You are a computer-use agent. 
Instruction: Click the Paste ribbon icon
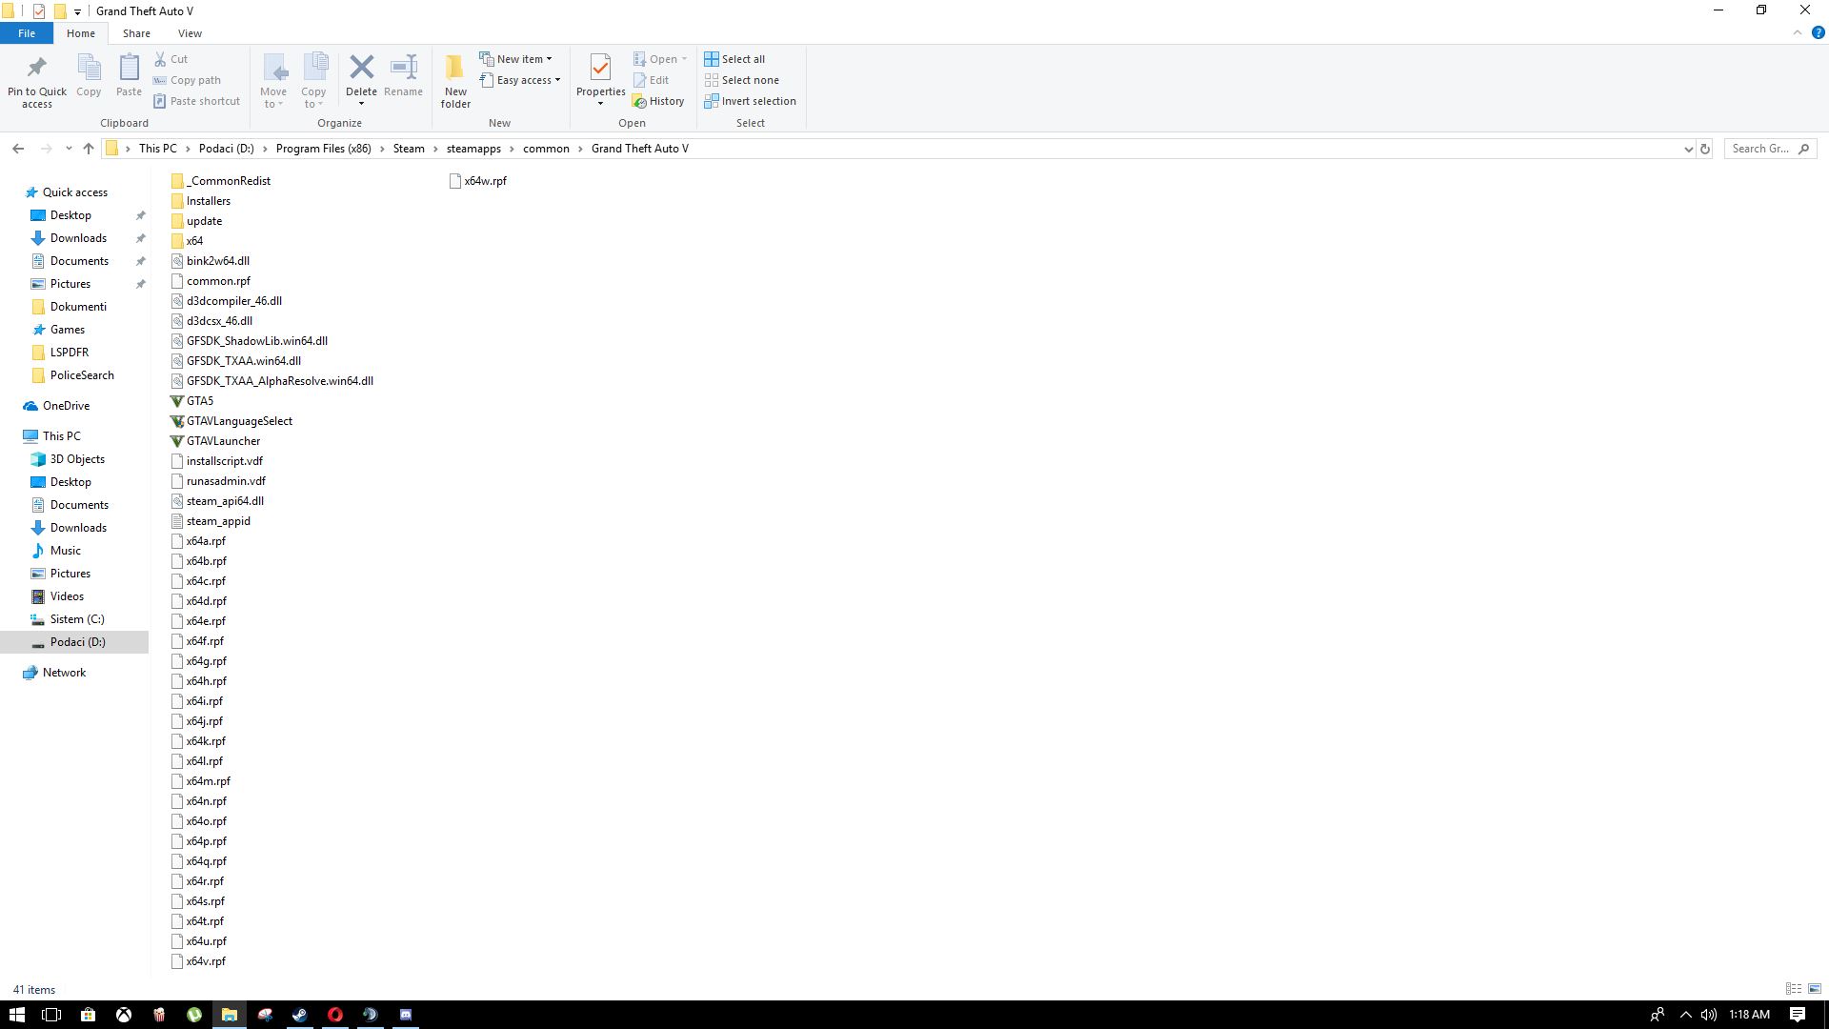coord(129,68)
